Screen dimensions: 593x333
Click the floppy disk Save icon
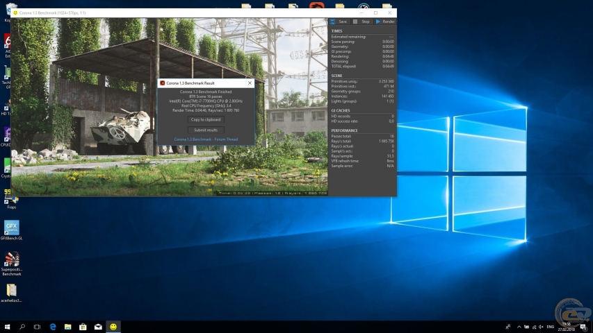click(332, 22)
